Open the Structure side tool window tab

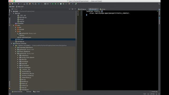pyautogui.click(x=10, y=22)
